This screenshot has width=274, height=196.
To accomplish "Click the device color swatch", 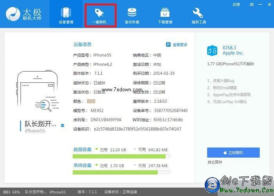I will [x=91, y=101].
